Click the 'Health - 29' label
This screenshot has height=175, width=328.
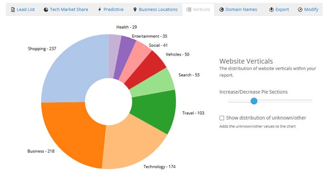click(x=127, y=27)
